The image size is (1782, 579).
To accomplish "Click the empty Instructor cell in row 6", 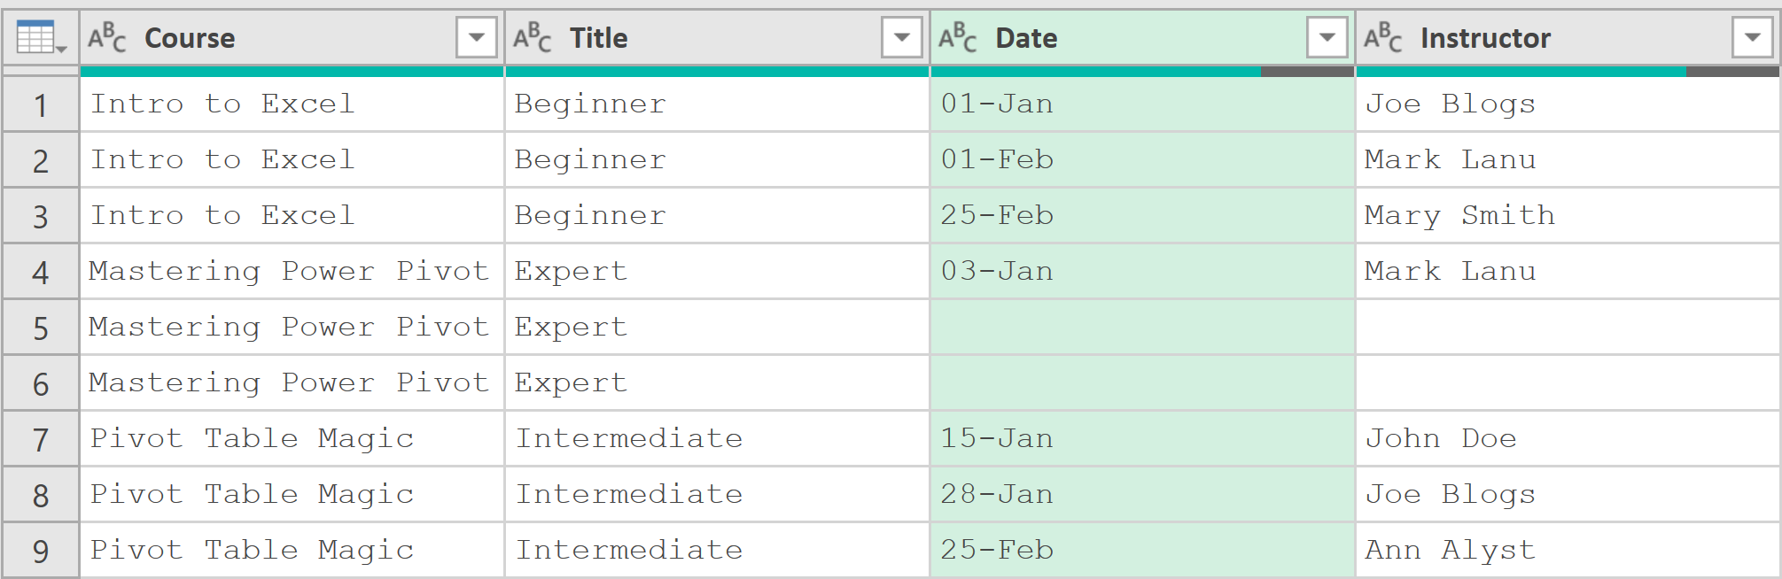I will (x=1568, y=383).
